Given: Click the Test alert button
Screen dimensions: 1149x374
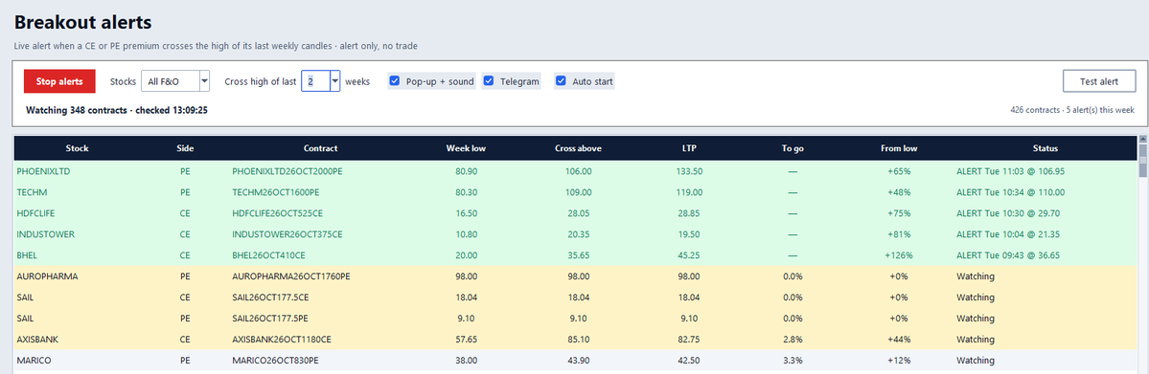Looking at the screenshot, I should (x=1099, y=81).
